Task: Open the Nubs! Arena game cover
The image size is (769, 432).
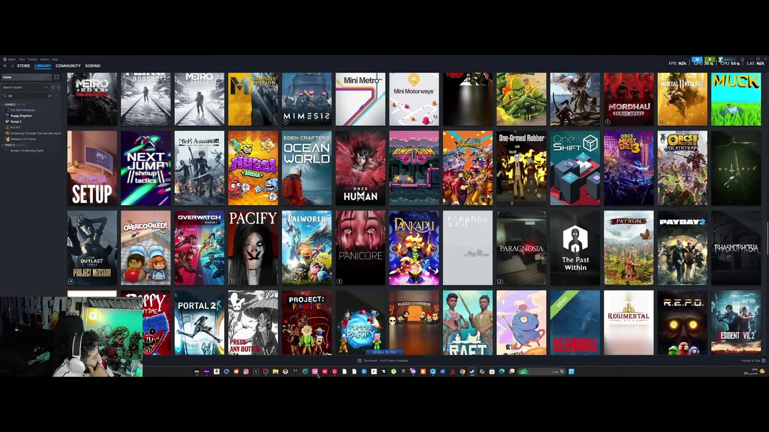Action: (253, 168)
